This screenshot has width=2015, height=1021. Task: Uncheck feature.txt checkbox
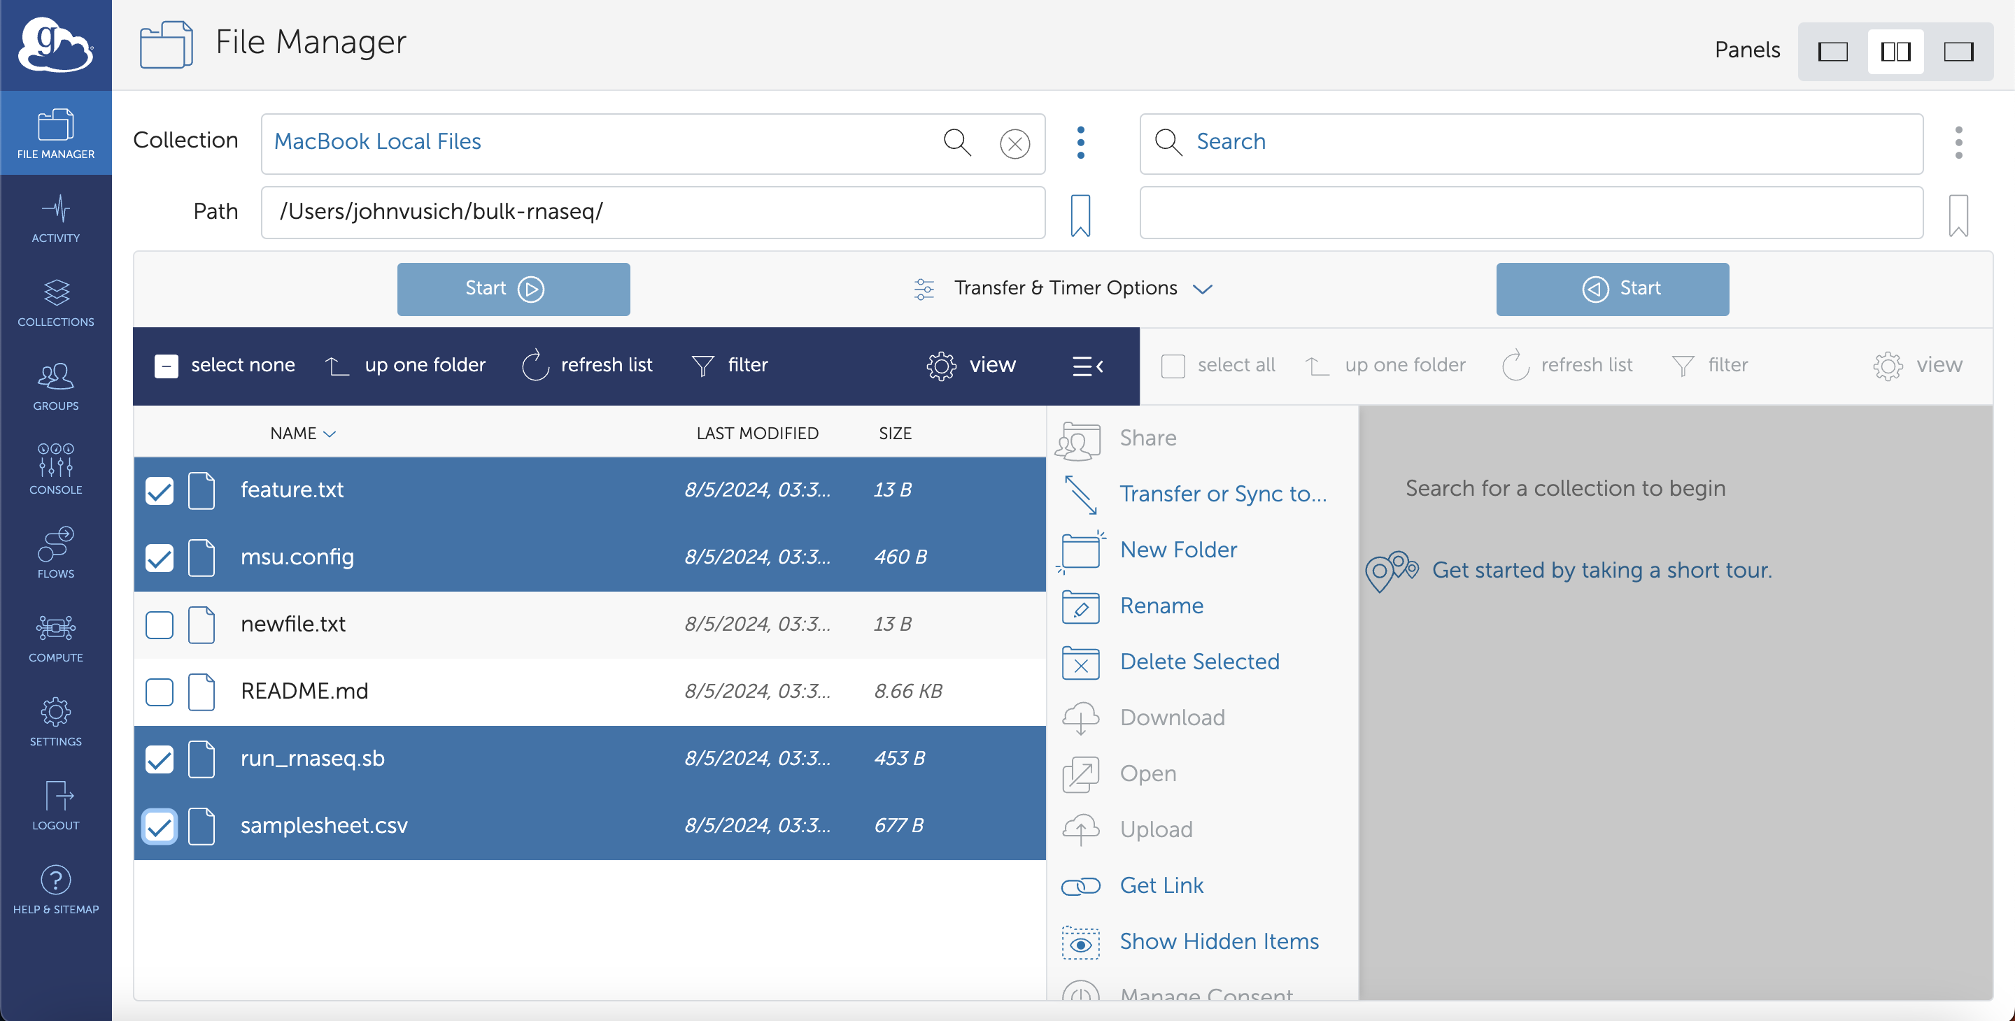(160, 491)
